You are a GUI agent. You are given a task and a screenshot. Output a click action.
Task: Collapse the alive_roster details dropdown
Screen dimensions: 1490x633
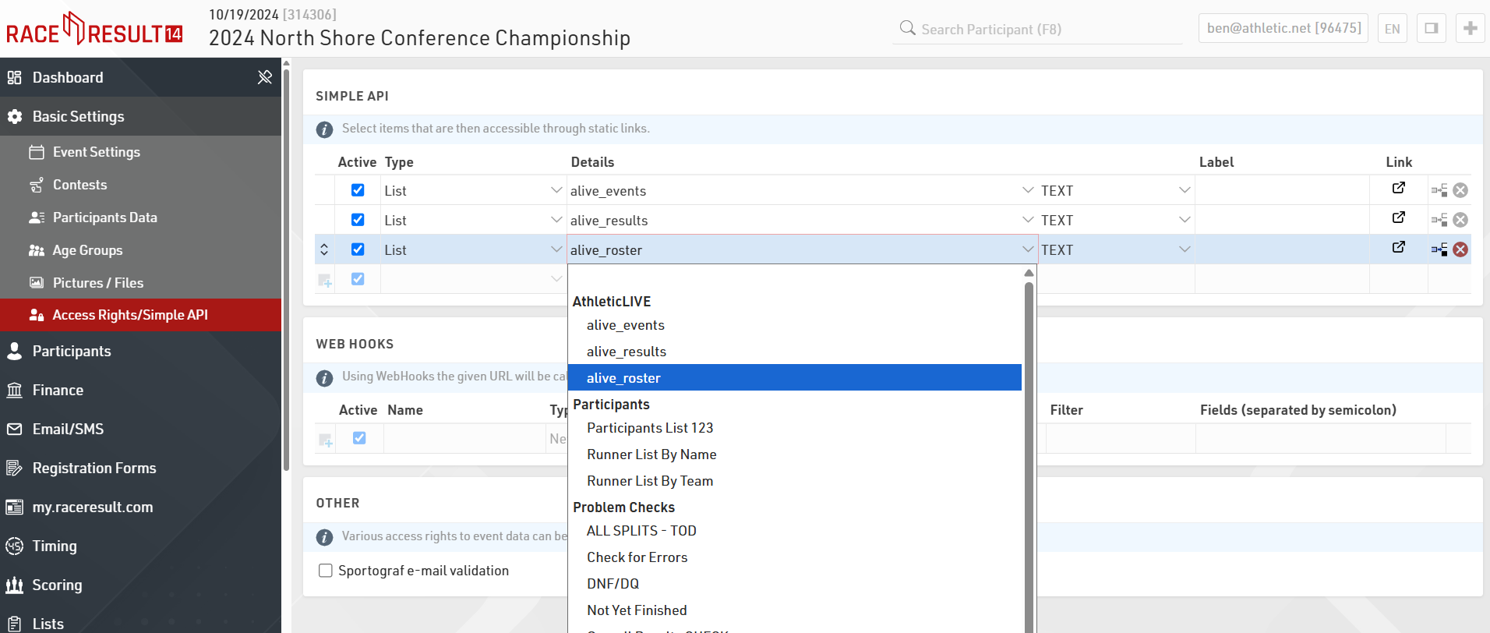click(1028, 249)
